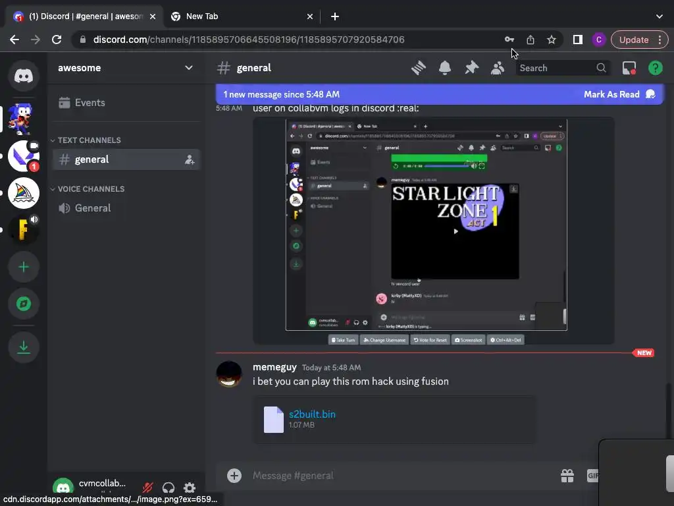The width and height of the screenshot is (674, 506).
Task: Click memeguy username in the message
Action: pyautogui.click(x=274, y=367)
